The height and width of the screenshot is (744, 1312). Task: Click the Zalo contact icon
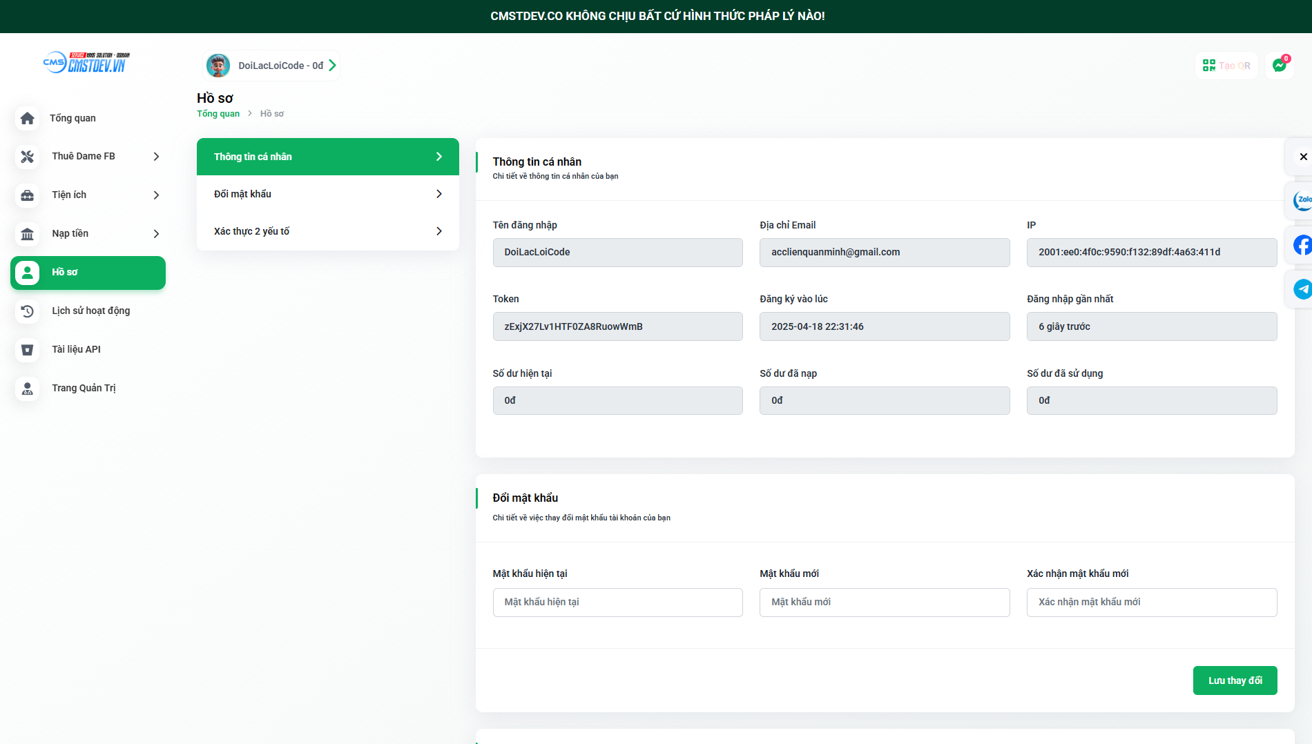(x=1302, y=200)
